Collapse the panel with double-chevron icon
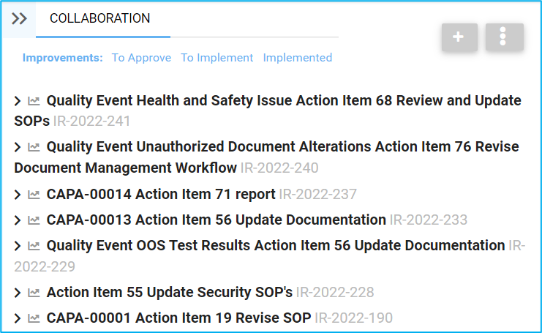This screenshot has width=542, height=333. pos(19,19)
